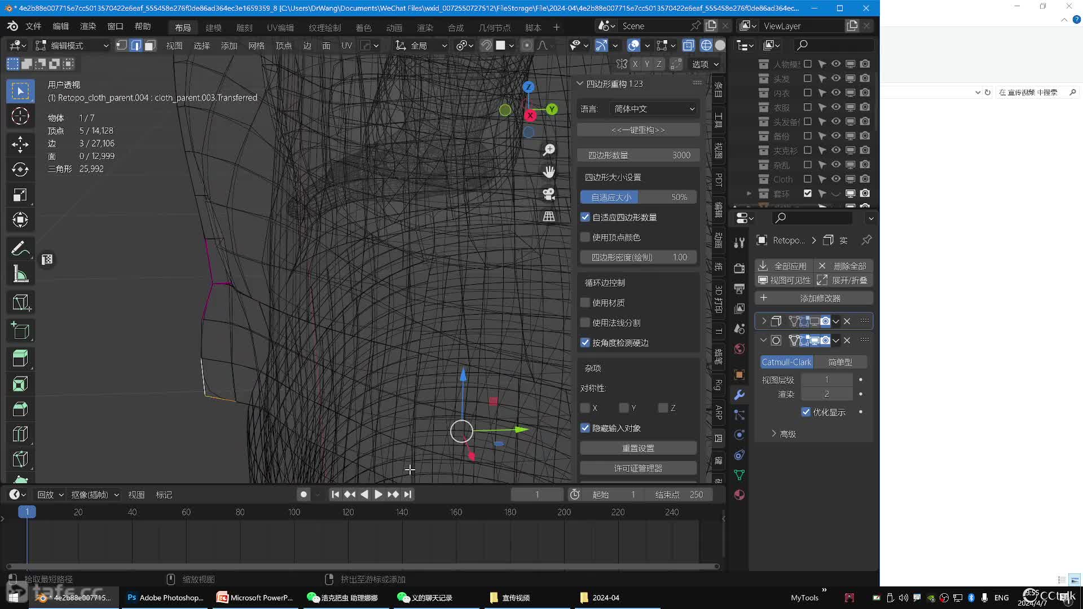Switch to face select mode
This screenshot has height=609, width=1083.
pyautogui.click(x=150, y=45)
